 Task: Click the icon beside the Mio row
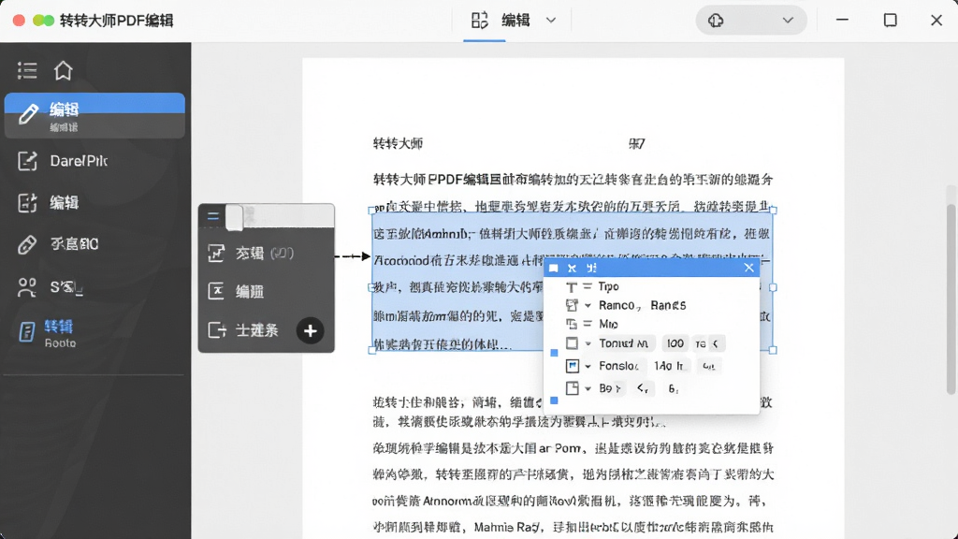click(x=572, y=324)
